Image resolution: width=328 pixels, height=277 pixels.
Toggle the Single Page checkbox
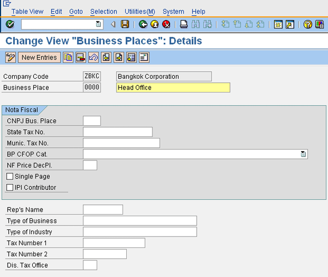[10, 177]
